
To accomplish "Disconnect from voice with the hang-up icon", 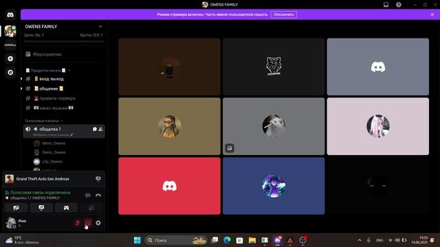I will tap(98, 195).
